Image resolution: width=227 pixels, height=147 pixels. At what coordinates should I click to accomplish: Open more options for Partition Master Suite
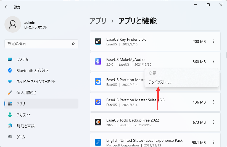click(214, 102)
